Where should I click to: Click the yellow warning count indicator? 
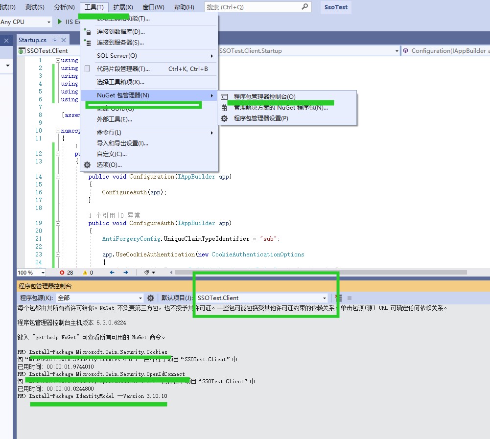tap(88, 273)
